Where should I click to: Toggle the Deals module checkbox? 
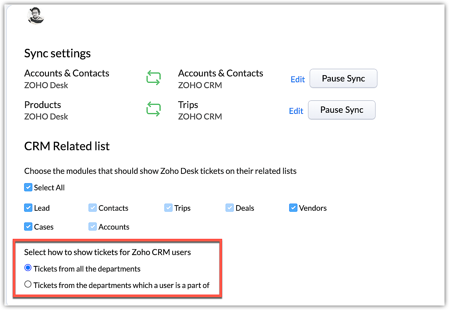point(230,208)
